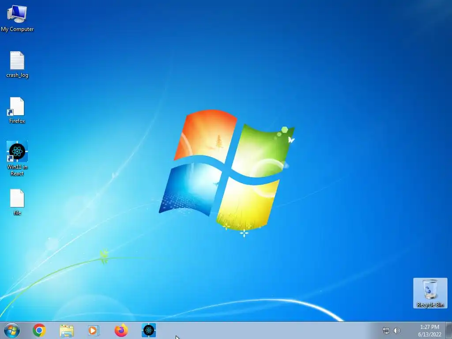Select the Win11 in React shortcut
The width and height of the screenshot is (452, 339).
[17, 158]
